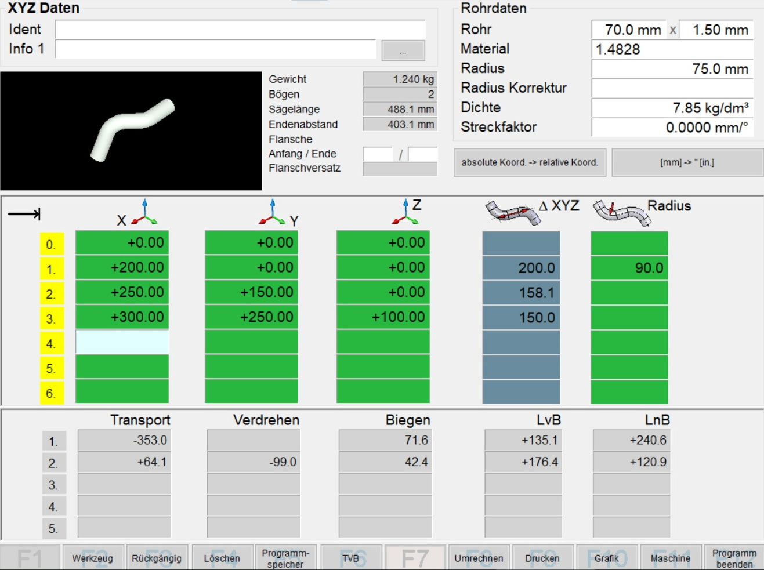The width and height of the screenshot is (764, 570).
Task: Click the Δ XYZ pipe segment icon
Action: pyautogui.click(x=512, y=212)
